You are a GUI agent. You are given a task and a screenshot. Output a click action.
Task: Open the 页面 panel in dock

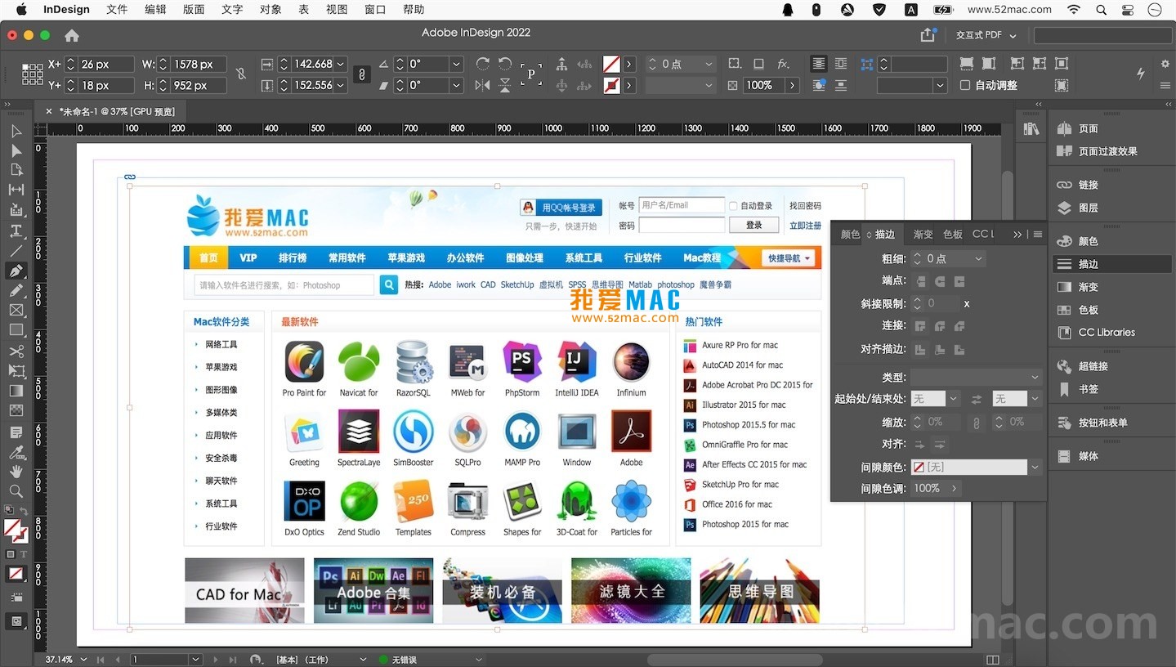pos(1089,128)
